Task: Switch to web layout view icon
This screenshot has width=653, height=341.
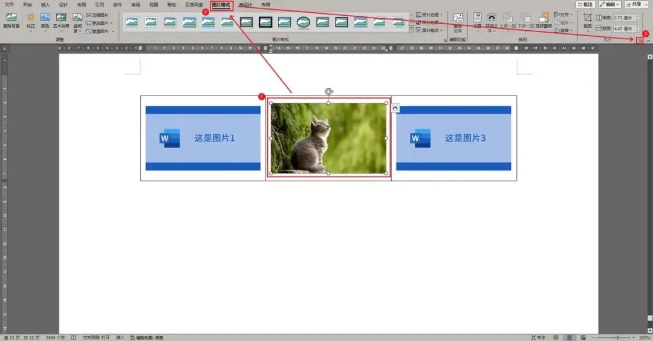Action: (x=583, y=337)
